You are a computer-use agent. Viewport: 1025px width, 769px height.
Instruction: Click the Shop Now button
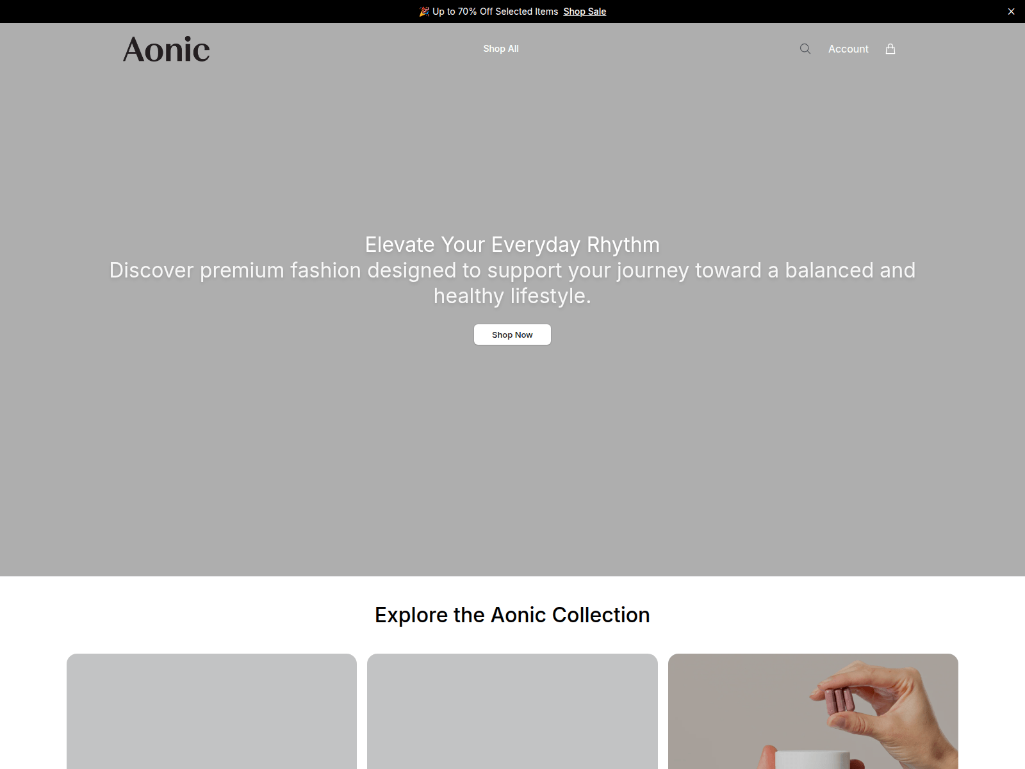pos(512,335)
